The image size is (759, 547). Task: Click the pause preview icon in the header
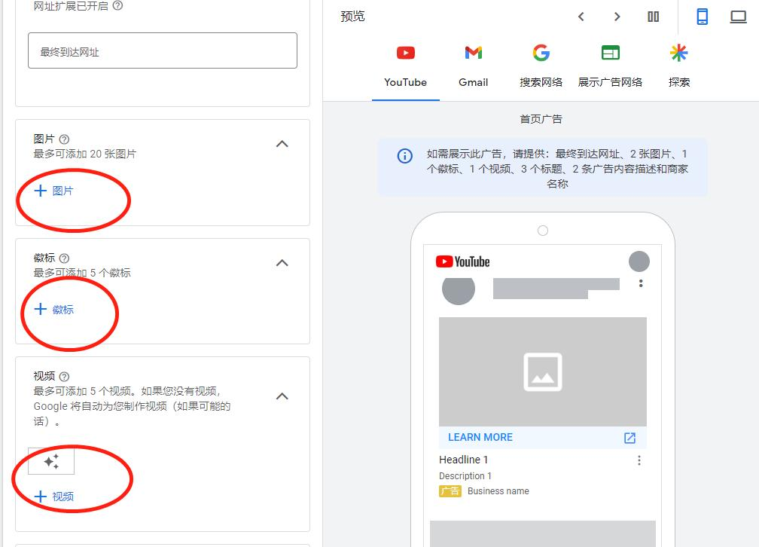[x=653, y=16]
